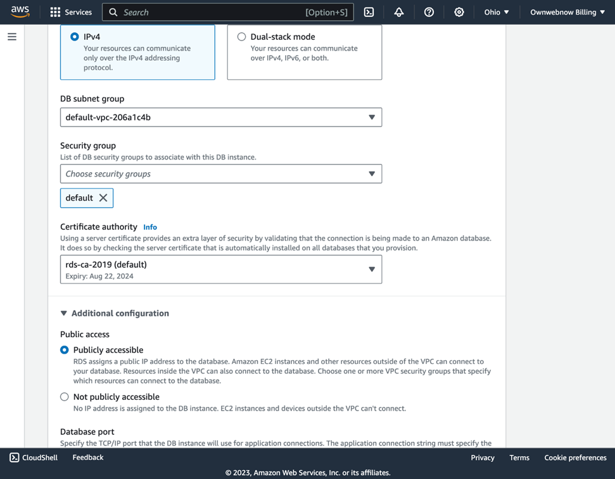Open the DB subnet group dropdown
615x479 pixels.
tap(220, 117)
